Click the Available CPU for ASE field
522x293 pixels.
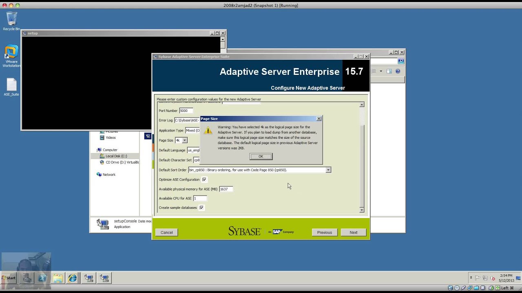click(x=200, y=198)
